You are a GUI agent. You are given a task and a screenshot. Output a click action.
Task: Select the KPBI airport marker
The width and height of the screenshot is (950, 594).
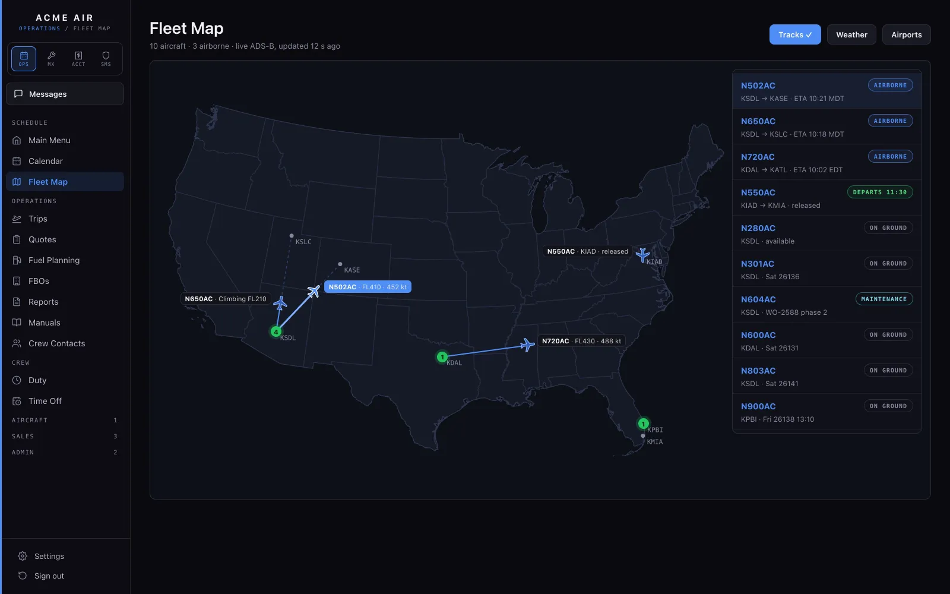643,424
